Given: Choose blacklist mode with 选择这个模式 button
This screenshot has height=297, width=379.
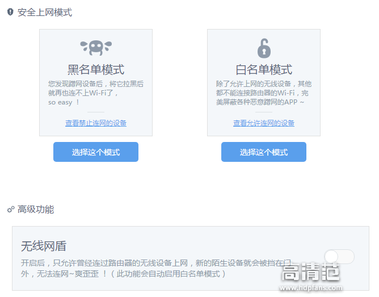Looking at the screenshot, I should [x=96, y=152].
